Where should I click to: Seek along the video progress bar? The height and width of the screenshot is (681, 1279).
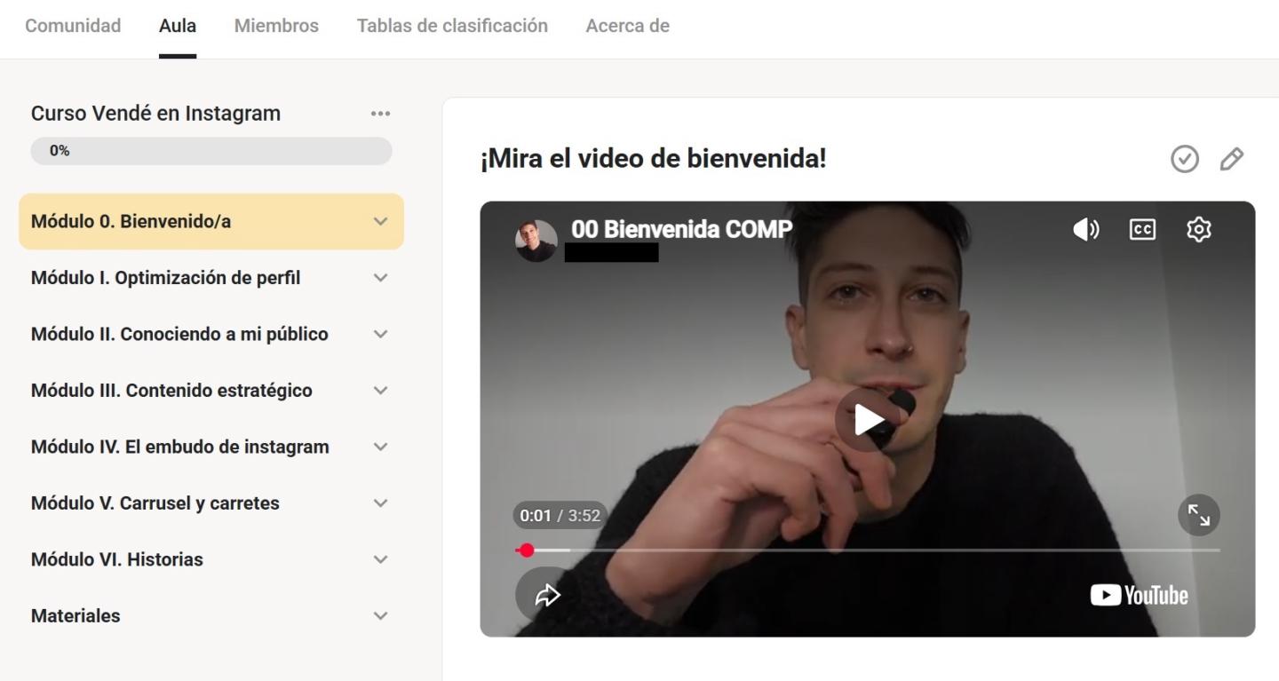point(868,550)
